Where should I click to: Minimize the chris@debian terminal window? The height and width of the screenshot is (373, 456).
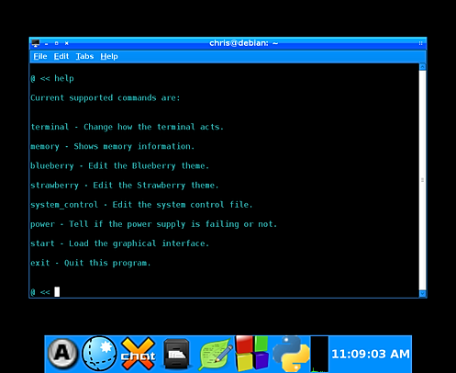(47, 44)
